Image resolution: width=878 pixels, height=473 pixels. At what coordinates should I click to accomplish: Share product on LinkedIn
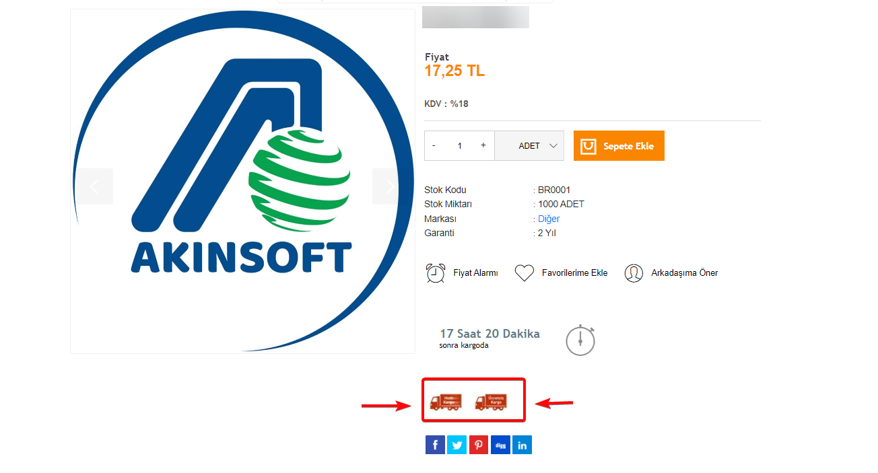pos(522,445)
